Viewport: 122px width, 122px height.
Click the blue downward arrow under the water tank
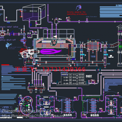pyautogui.click(x=31, y=24)
